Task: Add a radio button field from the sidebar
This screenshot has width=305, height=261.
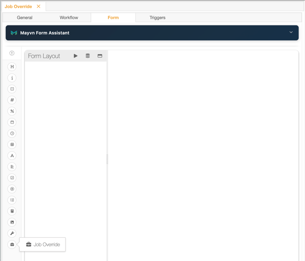Action: click(12, 189)
